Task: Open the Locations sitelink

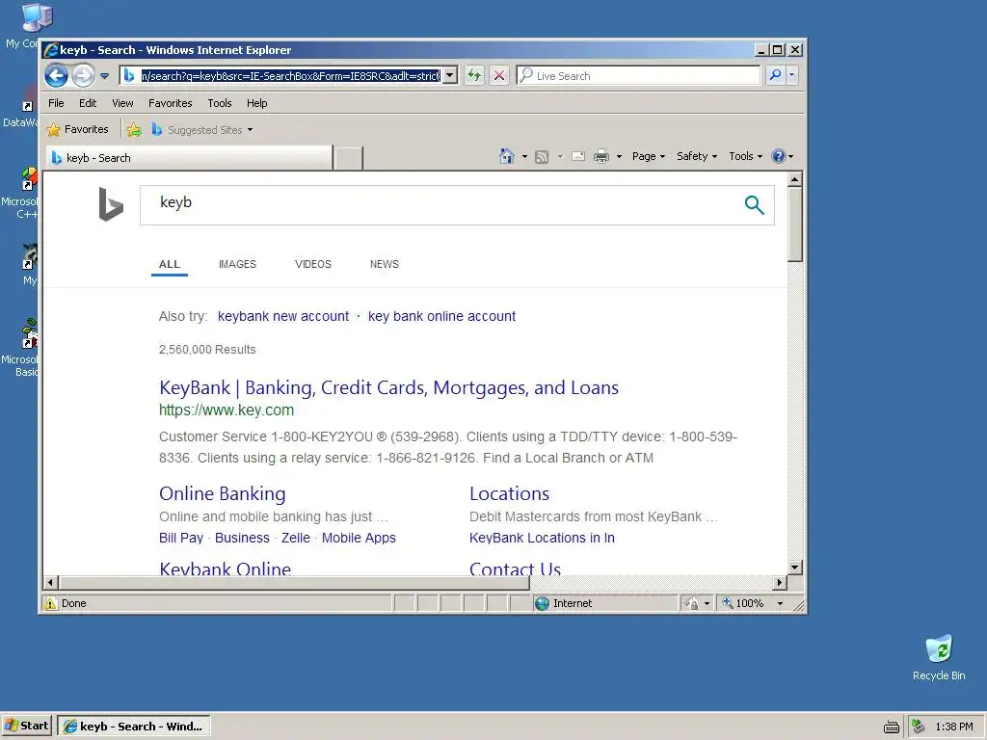Action: [x=509, y=494]
